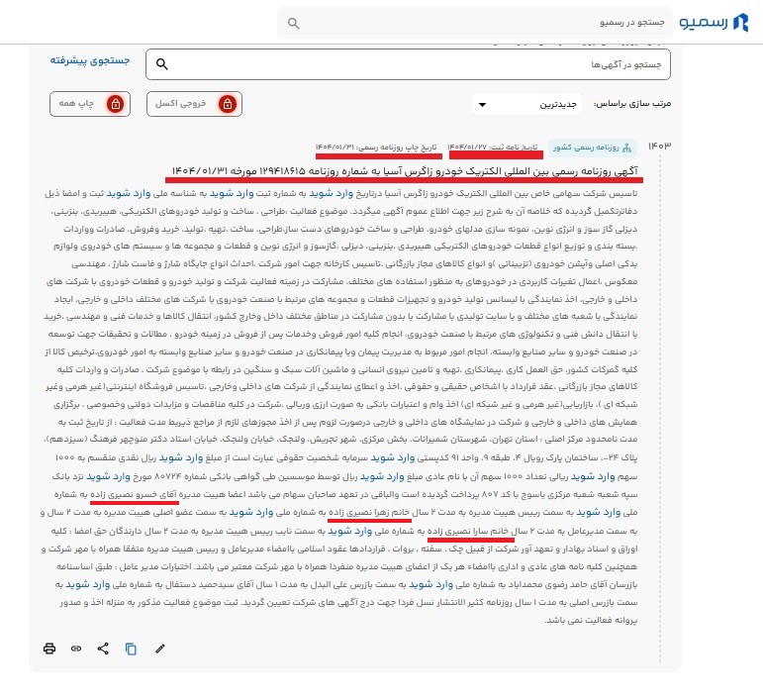Click the name 'خانم زهرا نصیری زاده'

[370, 512]
